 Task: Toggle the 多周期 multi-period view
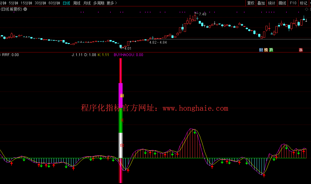99,3
